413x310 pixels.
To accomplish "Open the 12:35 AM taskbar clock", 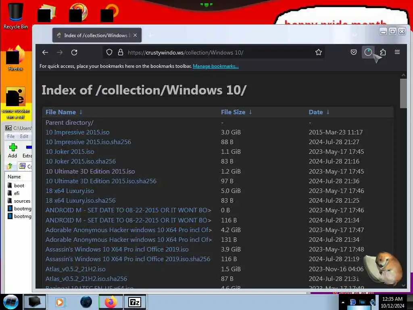I will [392, 302].
